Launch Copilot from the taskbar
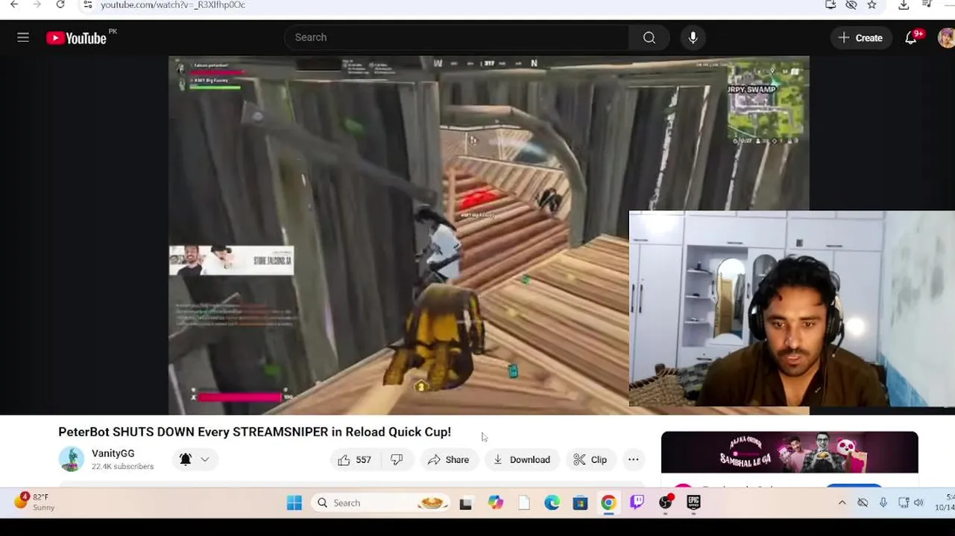This screenshot has height=536, width=955. [496, 502]
